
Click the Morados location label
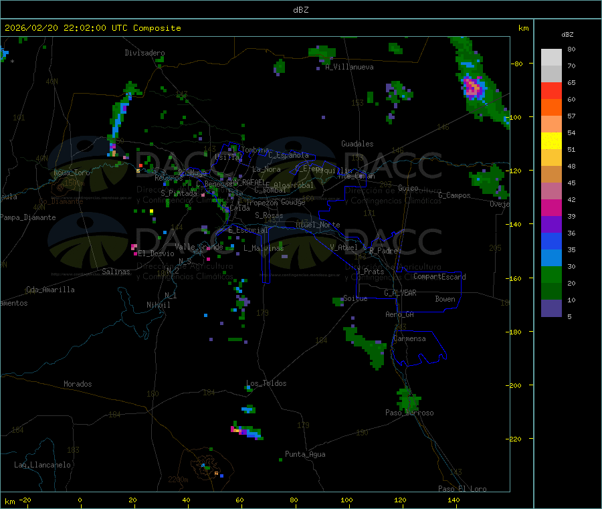(78, 384)
